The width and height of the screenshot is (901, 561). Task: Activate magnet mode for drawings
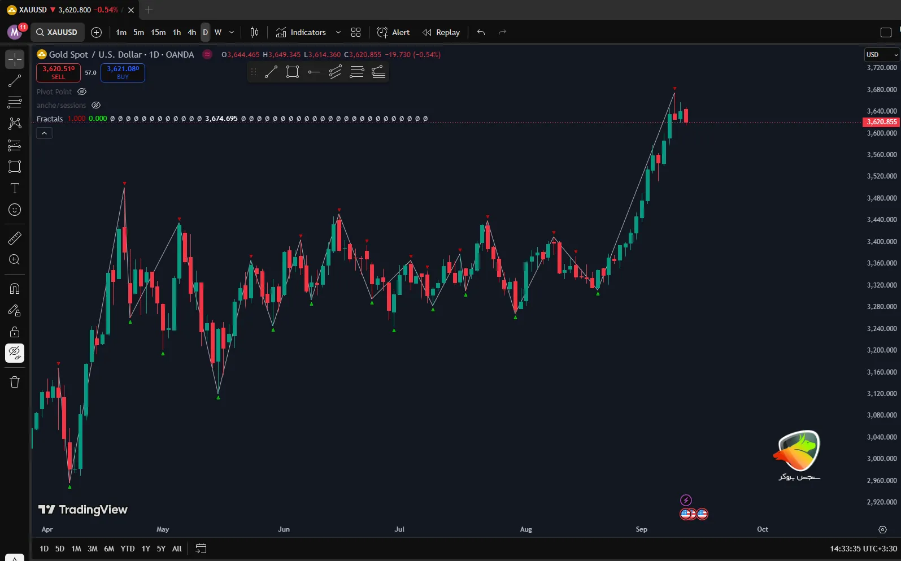(15, 289)
